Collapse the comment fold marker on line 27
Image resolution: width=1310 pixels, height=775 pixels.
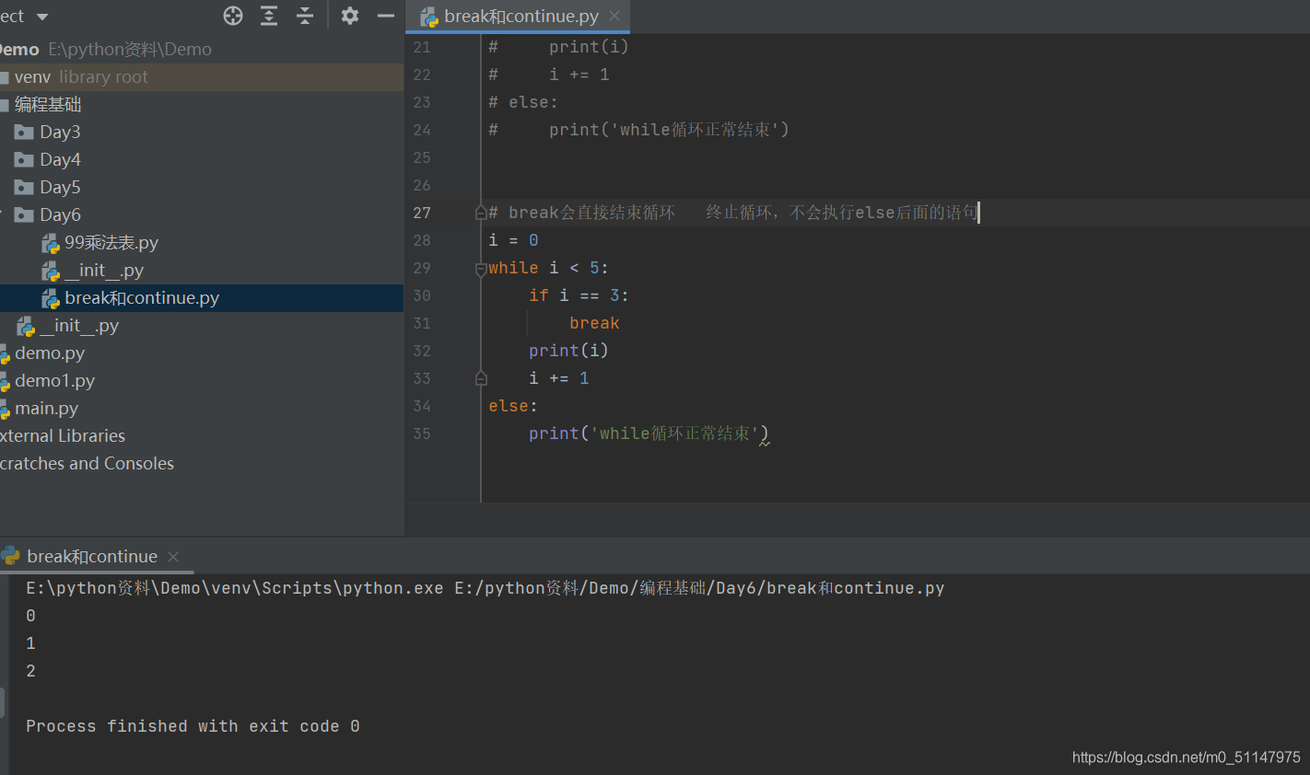[481, 213]
